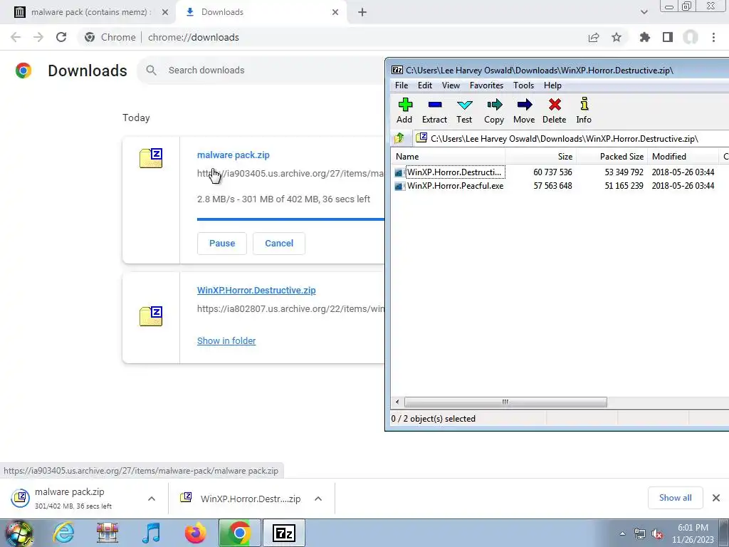Open the Edit menu in 7-Zip

click(425, 85)
